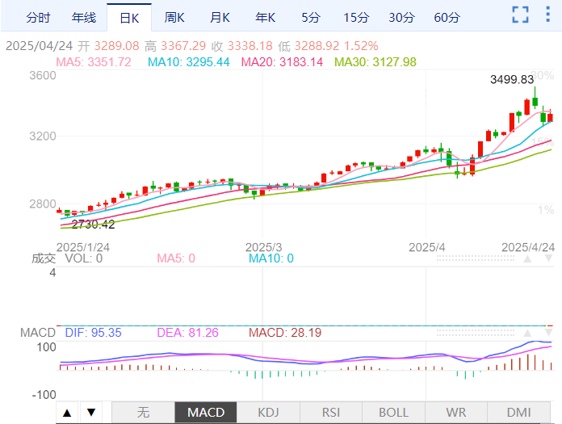The width and height of the screenshot is (562, 424).
Task: Click the MA20: 3183.14 label
Action: (282, 62)
